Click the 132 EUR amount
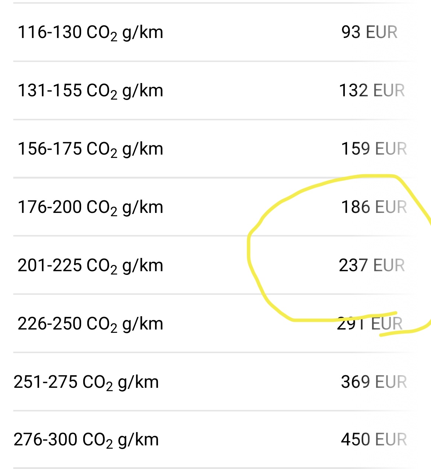Viewport: 431px width, 469px height. click(x=372, y=90)
